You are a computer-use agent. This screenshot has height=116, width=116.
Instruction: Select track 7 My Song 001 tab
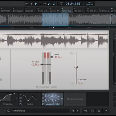(x=55, y=10)
